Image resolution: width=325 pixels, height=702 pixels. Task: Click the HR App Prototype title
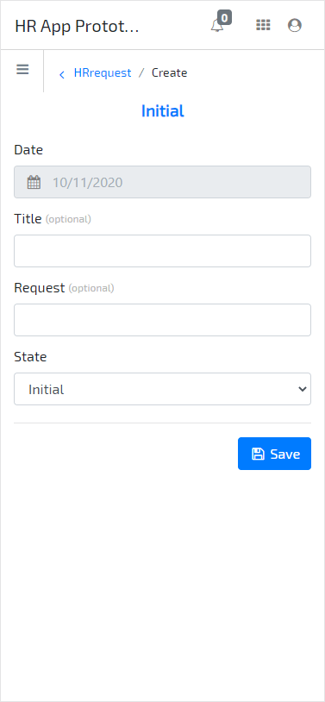(77, 27)
